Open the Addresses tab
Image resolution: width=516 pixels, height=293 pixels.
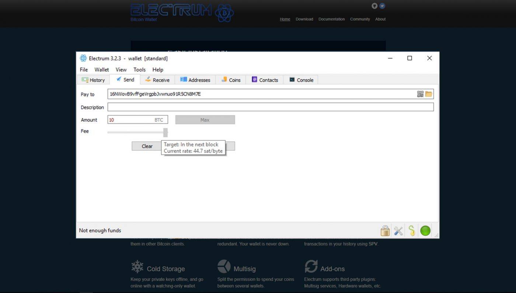click(x=195, y=80)
